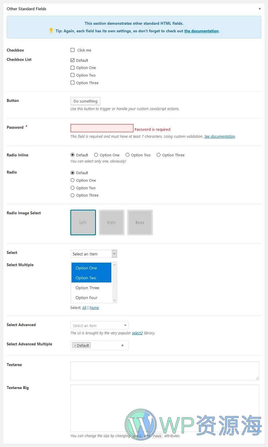Open the documentation link in the tip banner

point(201,31)
